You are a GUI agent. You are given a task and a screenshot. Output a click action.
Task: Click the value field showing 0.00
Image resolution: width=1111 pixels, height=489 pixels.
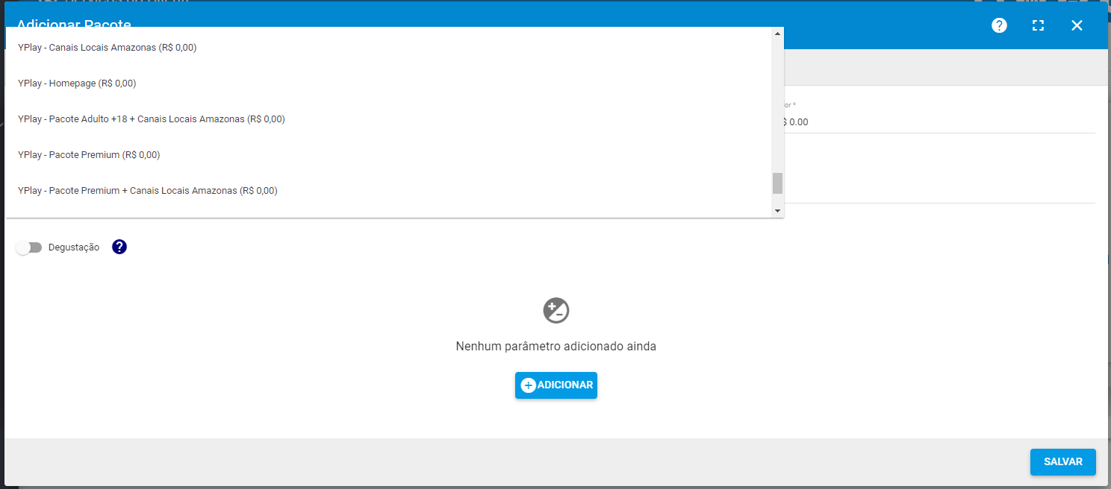click(939, 122)
